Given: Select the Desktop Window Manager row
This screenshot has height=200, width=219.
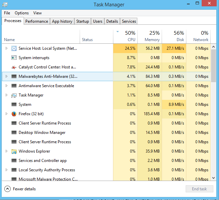Looking at the screenshot, I should tap(106, 133).
